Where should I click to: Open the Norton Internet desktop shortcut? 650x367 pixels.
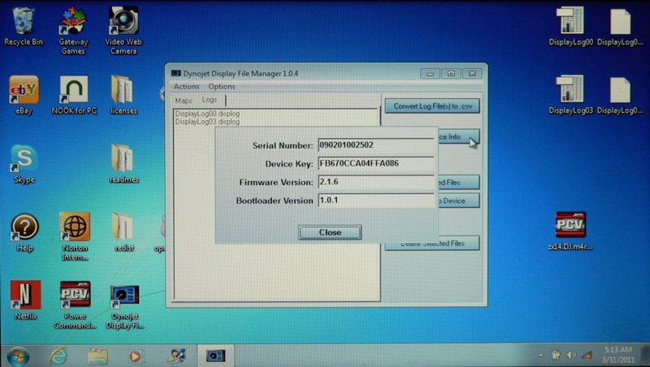click(75, 227)
